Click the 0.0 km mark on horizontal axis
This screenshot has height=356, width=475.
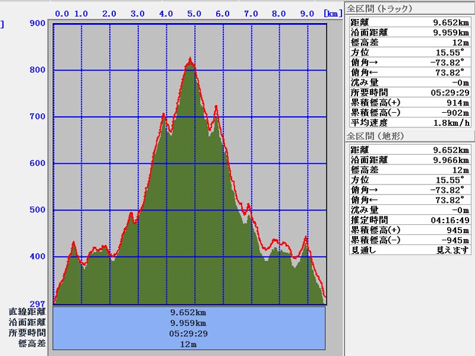tap(62, 14)
